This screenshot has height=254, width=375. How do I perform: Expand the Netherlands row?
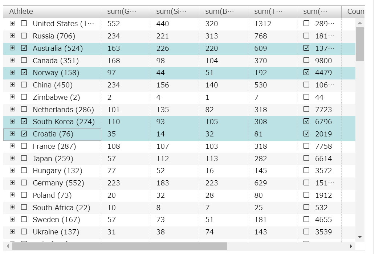pyautogui.click(x=13, y=109)
